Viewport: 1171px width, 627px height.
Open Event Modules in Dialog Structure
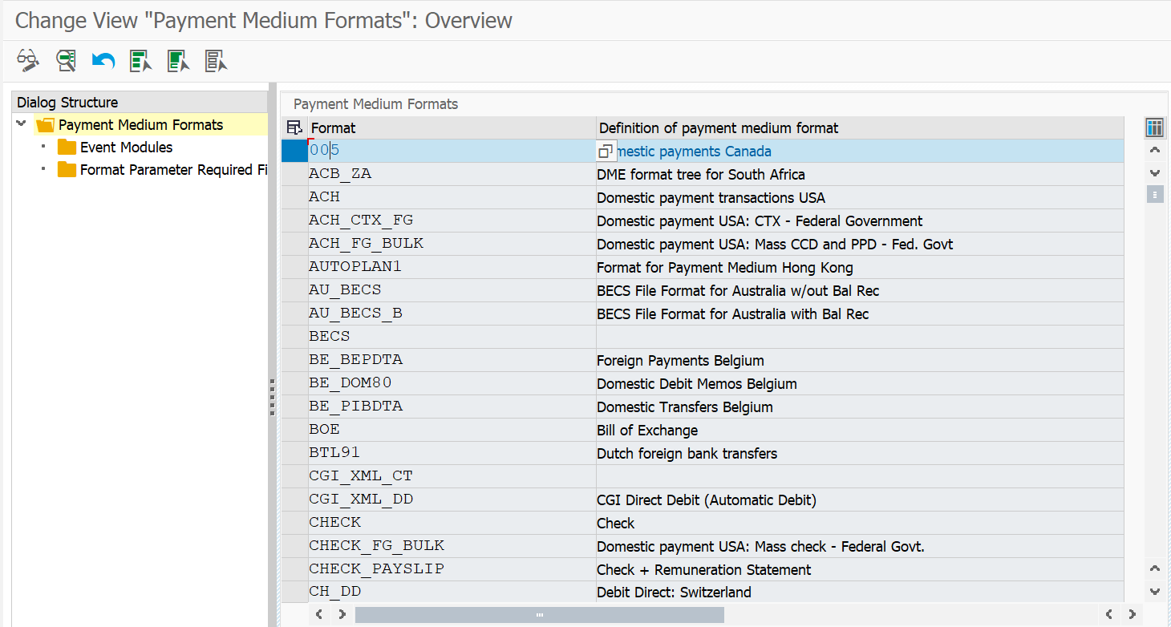(x=126, y=148)
